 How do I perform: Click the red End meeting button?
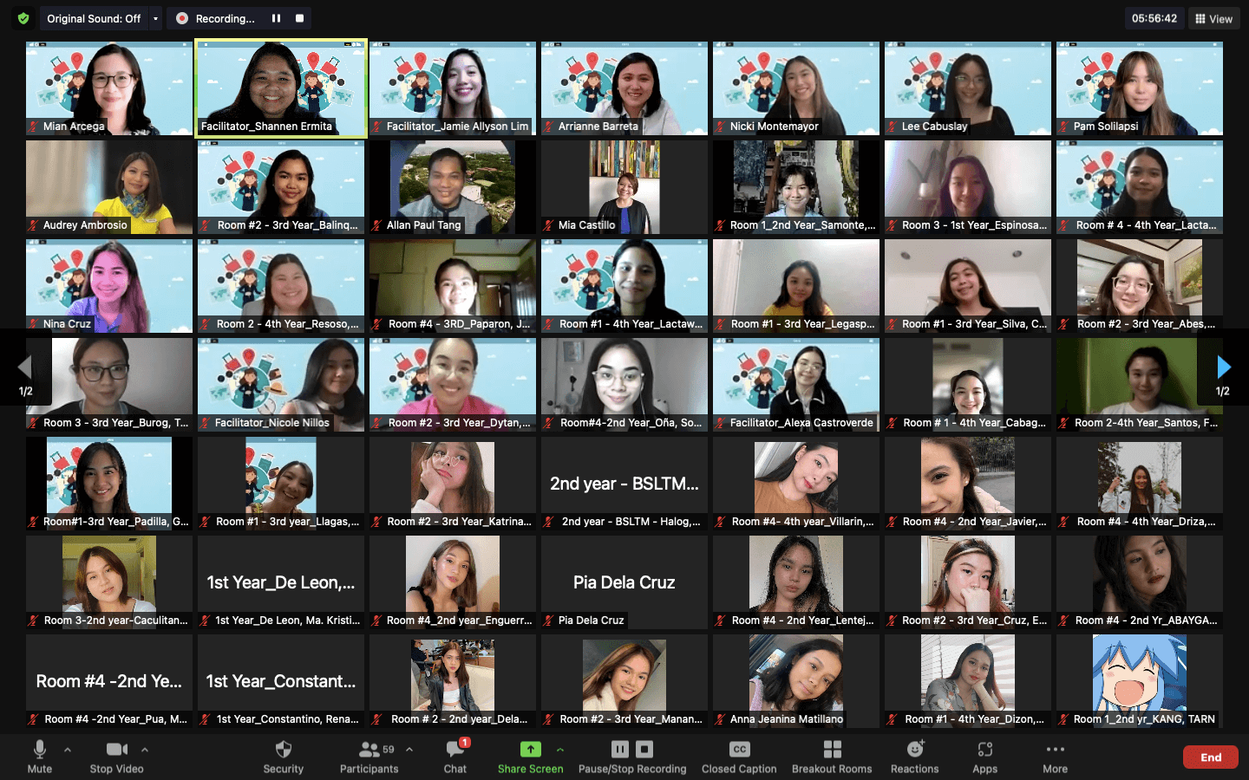[1211, 757]
